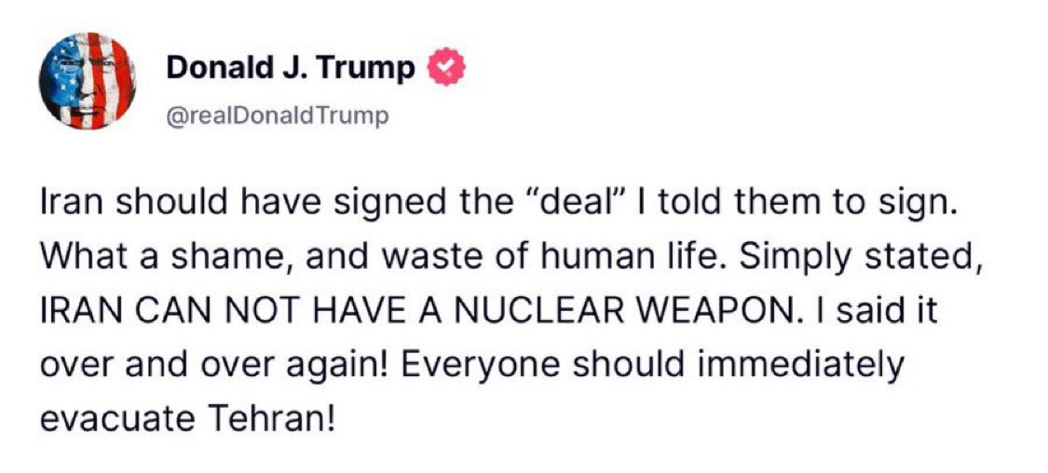Click the phrase "waste of human life"
The height and width of the screenshot is (473, 1048).
[x=478, y=258]
